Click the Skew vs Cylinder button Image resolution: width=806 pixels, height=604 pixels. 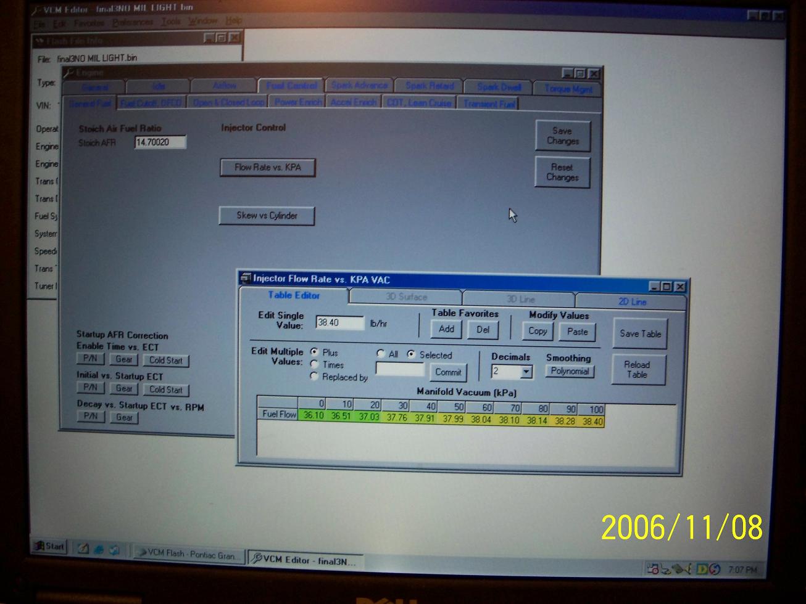coord(267,216)
